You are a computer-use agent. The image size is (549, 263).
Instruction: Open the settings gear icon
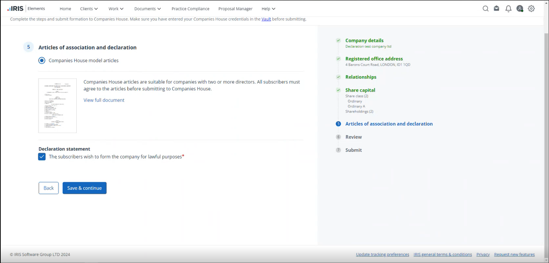click(x=531, y=9)
